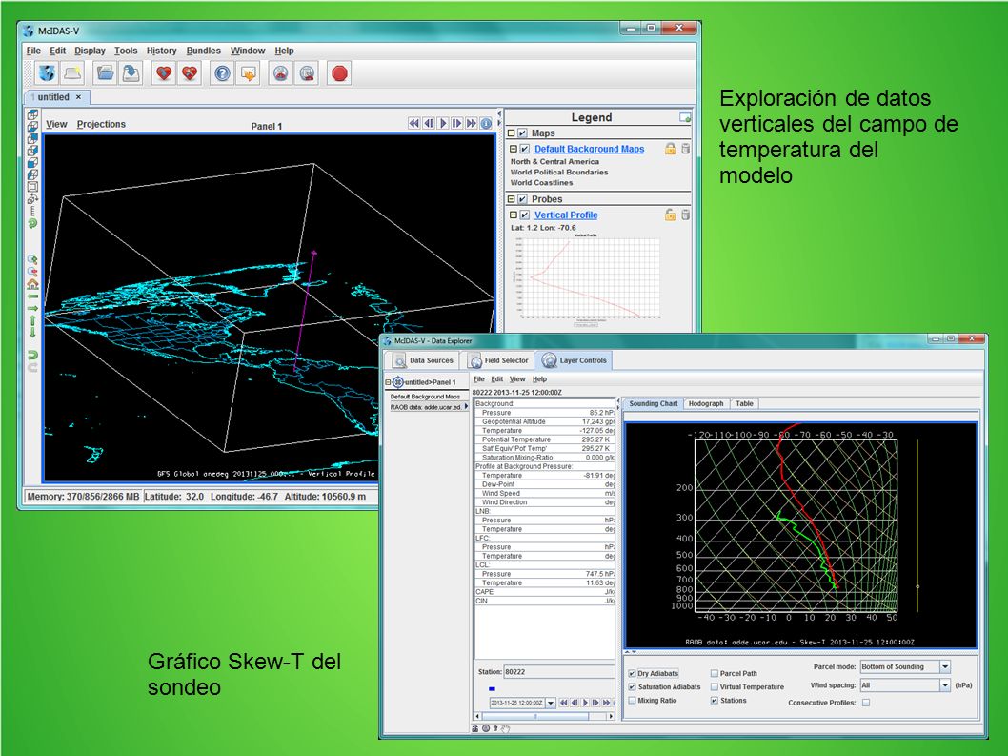The height and width of the screenshot is (756, 1008).
Task: Collapse the Probes legend category
Action: (x=511, y=199)
